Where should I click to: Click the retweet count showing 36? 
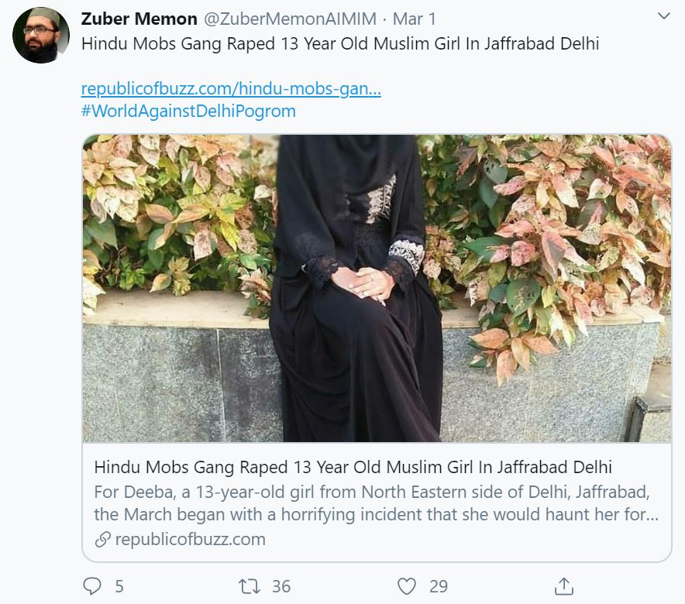281,587
